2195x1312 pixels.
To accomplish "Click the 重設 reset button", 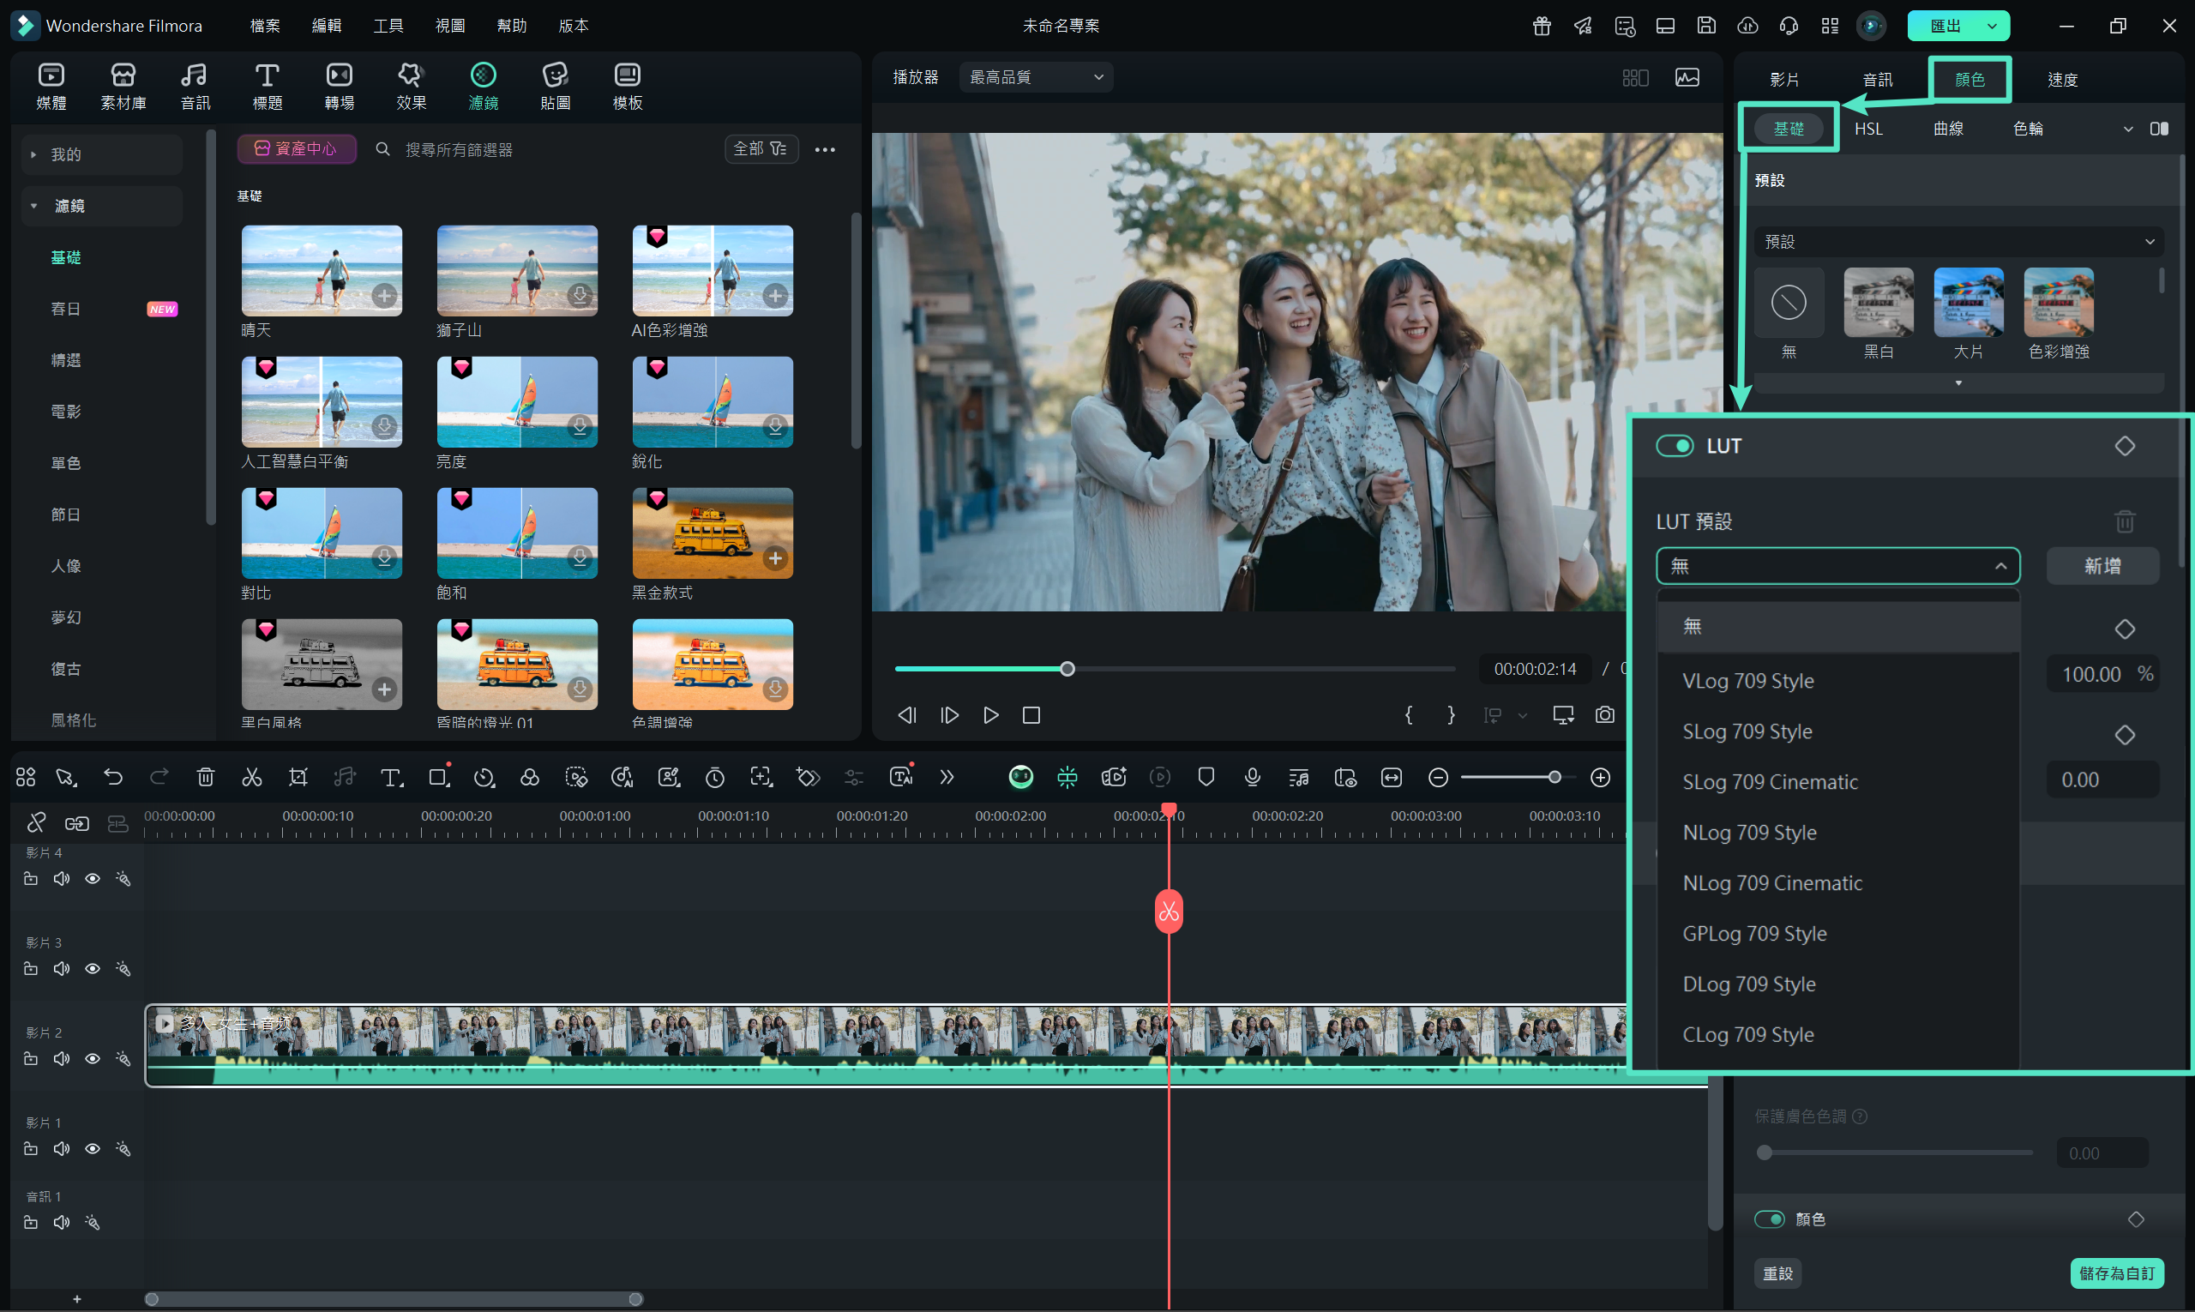I will pyautogui.click(x=1777, y=1273).
